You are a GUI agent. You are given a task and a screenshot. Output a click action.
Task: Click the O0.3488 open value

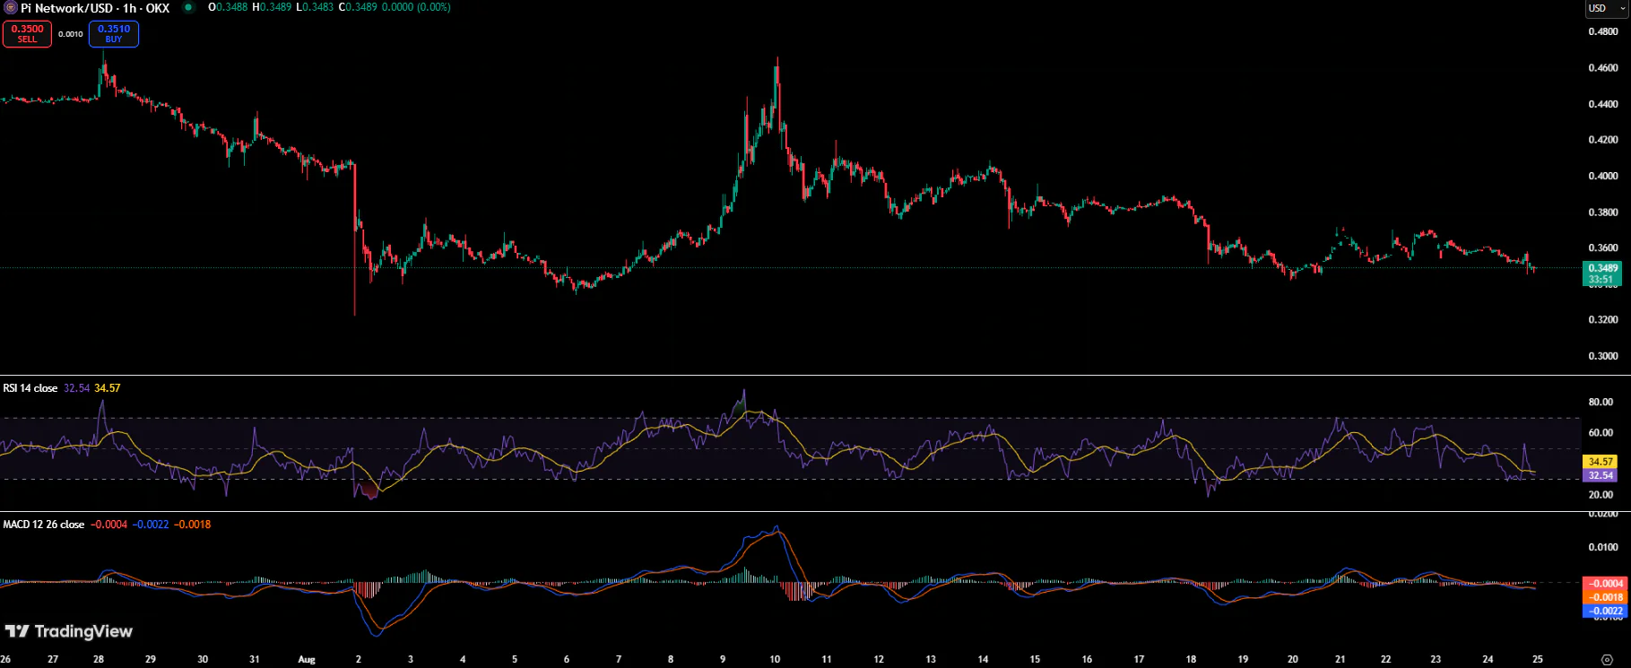click(x=228, y=7)
